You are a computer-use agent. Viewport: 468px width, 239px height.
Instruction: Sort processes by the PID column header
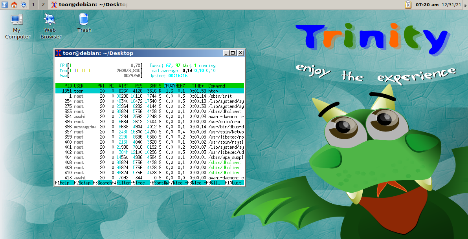pyautogui.click(x=68, y=86)
